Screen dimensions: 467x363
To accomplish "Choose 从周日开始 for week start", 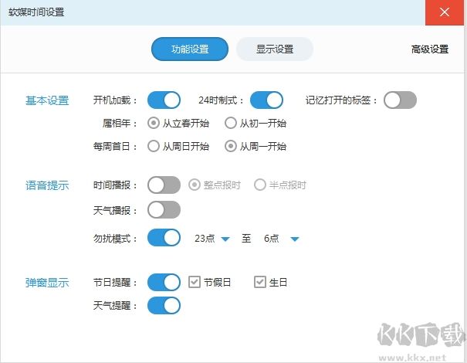I will [x=154, y=146].
